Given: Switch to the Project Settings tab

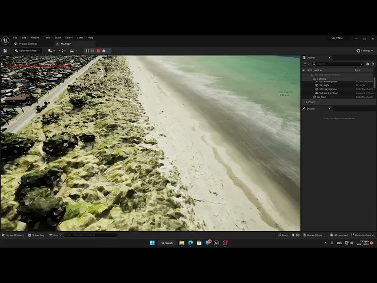Looking at the screenshot, I should (26, 44).
